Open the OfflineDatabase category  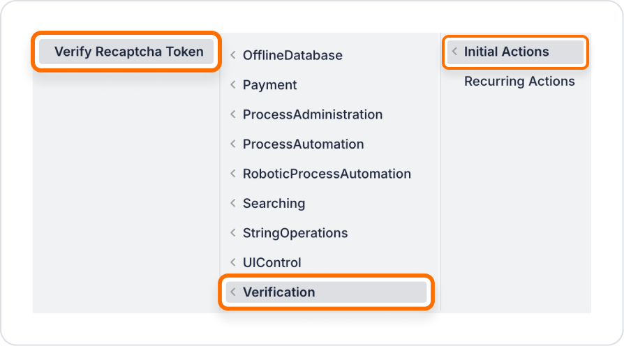tap(292, 55)
